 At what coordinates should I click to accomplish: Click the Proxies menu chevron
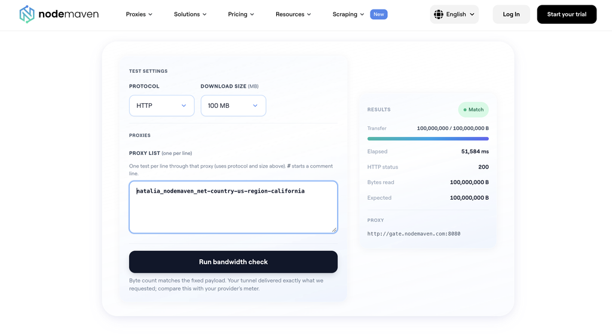point(150,14)
